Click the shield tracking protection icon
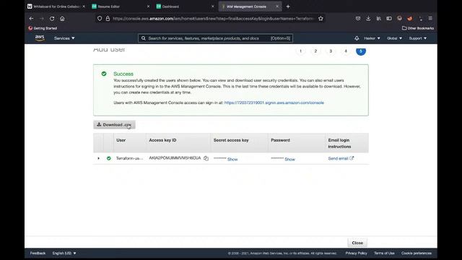Viewport: 462px width, 260px height. click(x=100, y=19)
